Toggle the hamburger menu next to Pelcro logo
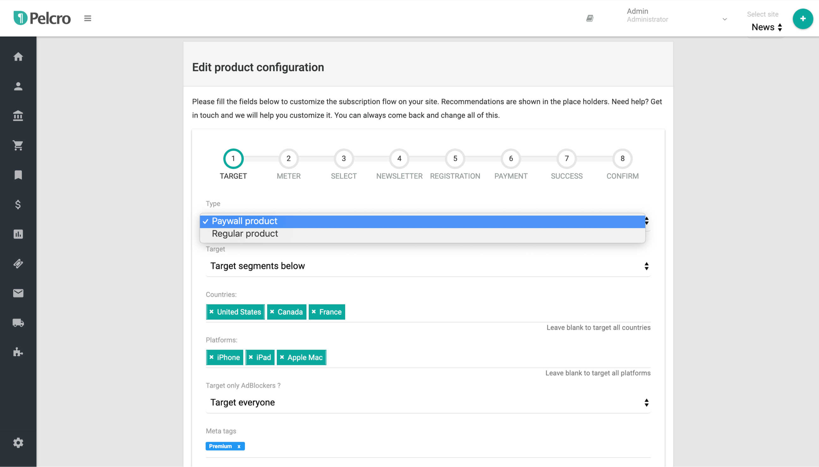Image resolution: width=819 pixels, height=467 pixels. tap(88, 19)
